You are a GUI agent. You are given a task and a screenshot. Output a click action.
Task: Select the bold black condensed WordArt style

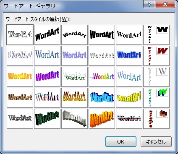(x=102, y=35)
